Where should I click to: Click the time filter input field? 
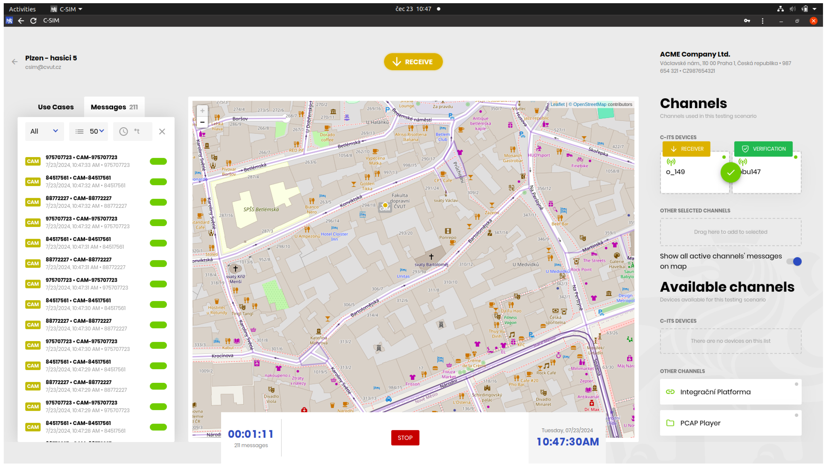(x=133, y=132)
